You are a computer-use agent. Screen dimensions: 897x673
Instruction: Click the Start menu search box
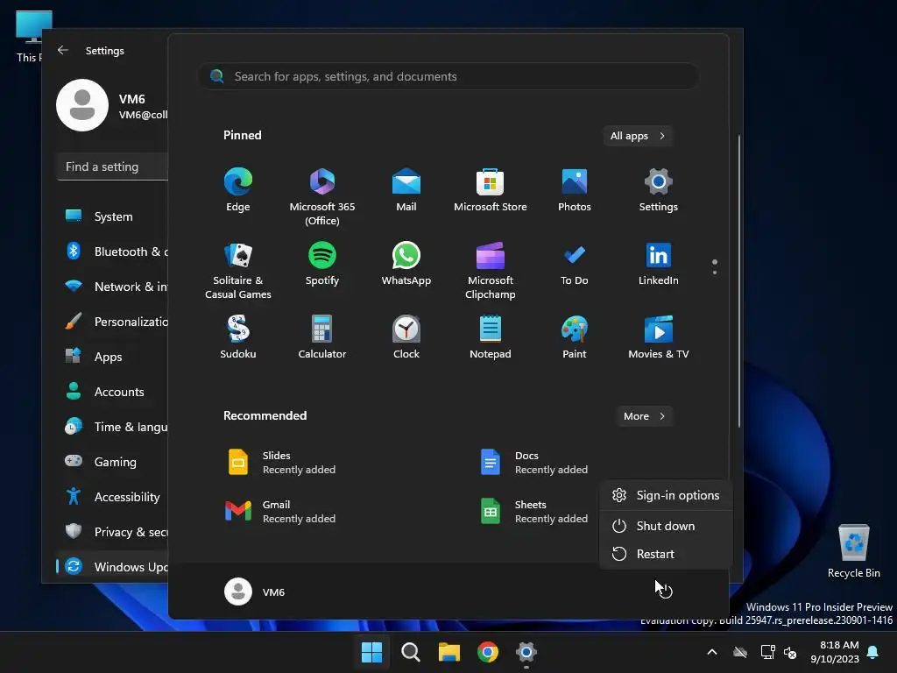point(448,76)
